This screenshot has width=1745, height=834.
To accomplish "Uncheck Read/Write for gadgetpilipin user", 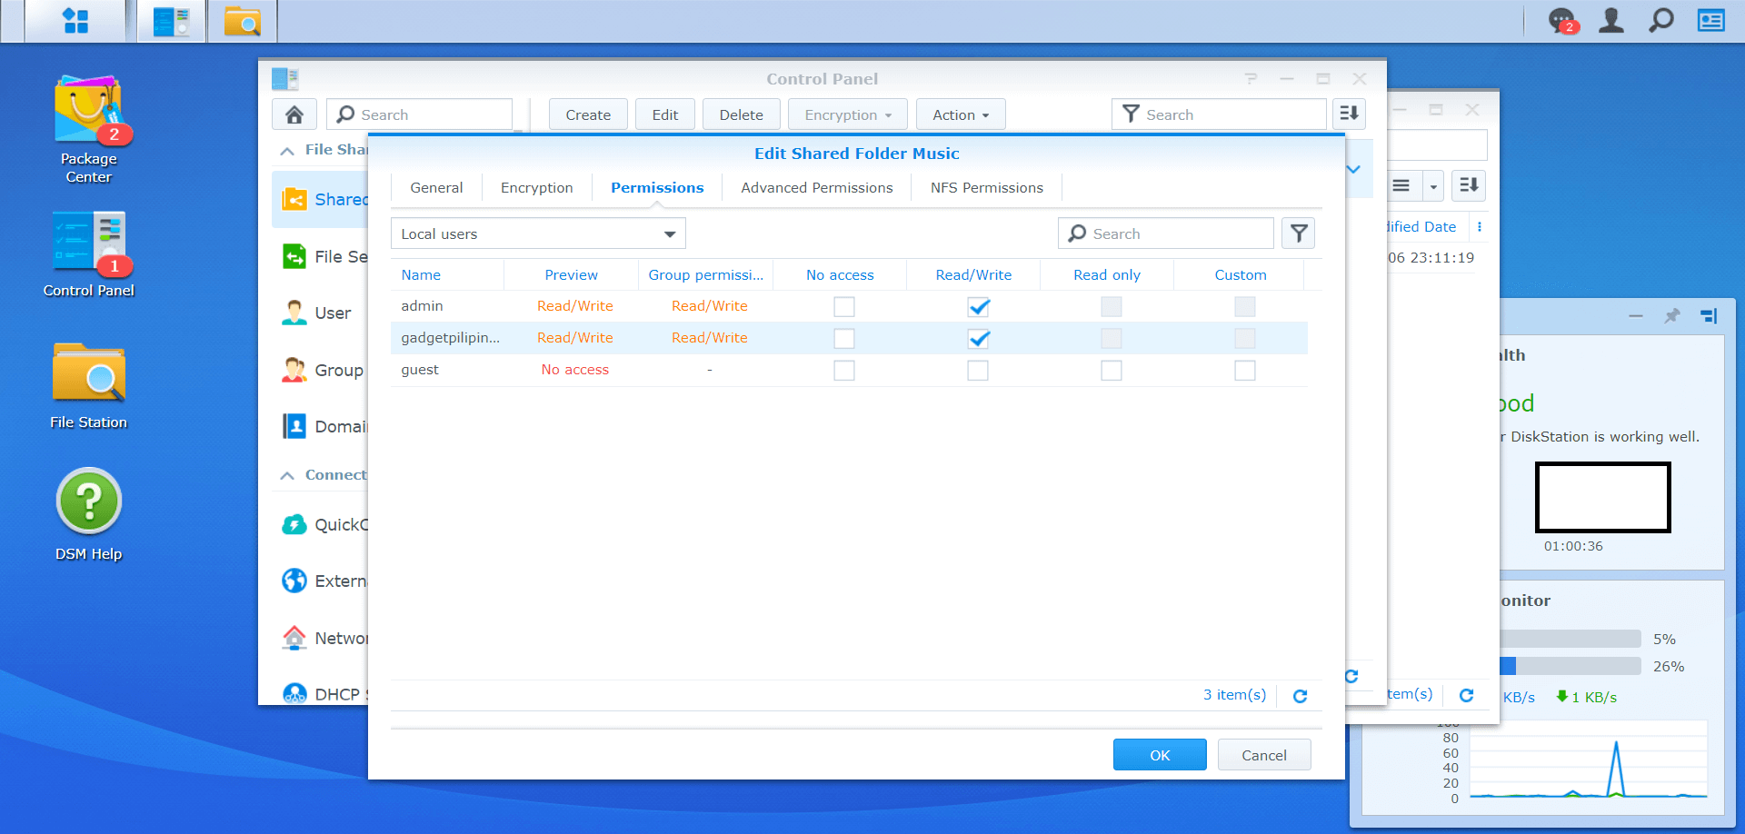I will (x=978, y=339).
